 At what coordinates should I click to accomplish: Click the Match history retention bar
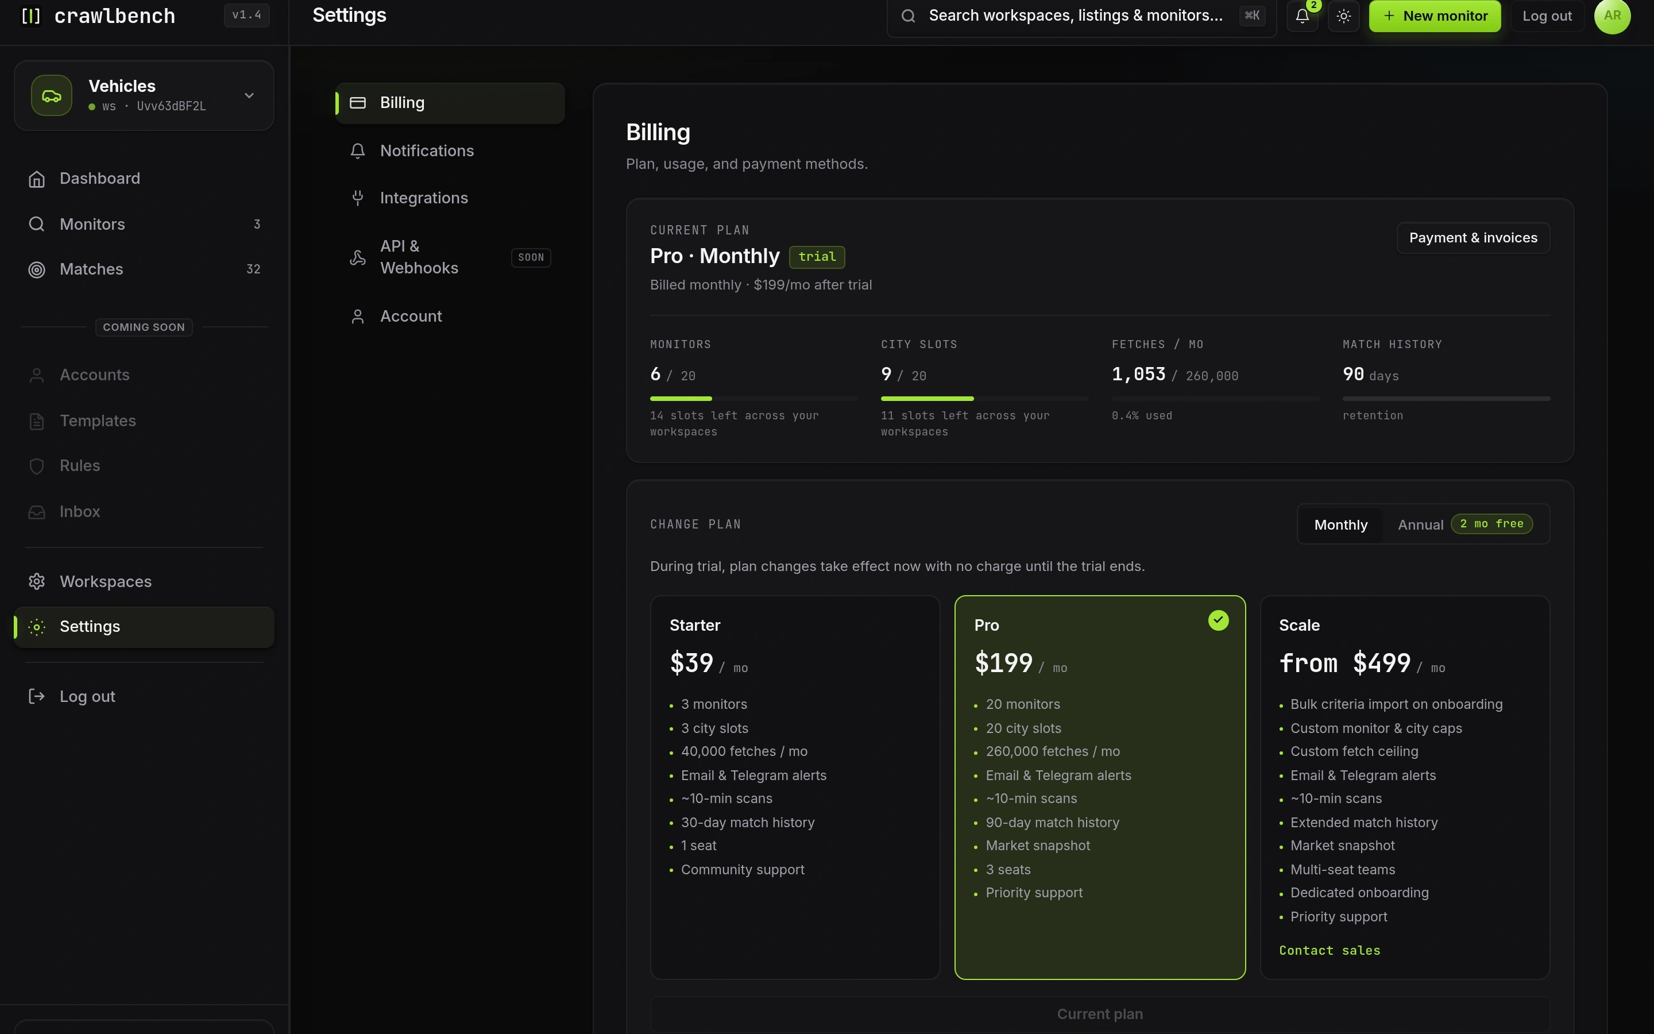(x=1446, y=399)
